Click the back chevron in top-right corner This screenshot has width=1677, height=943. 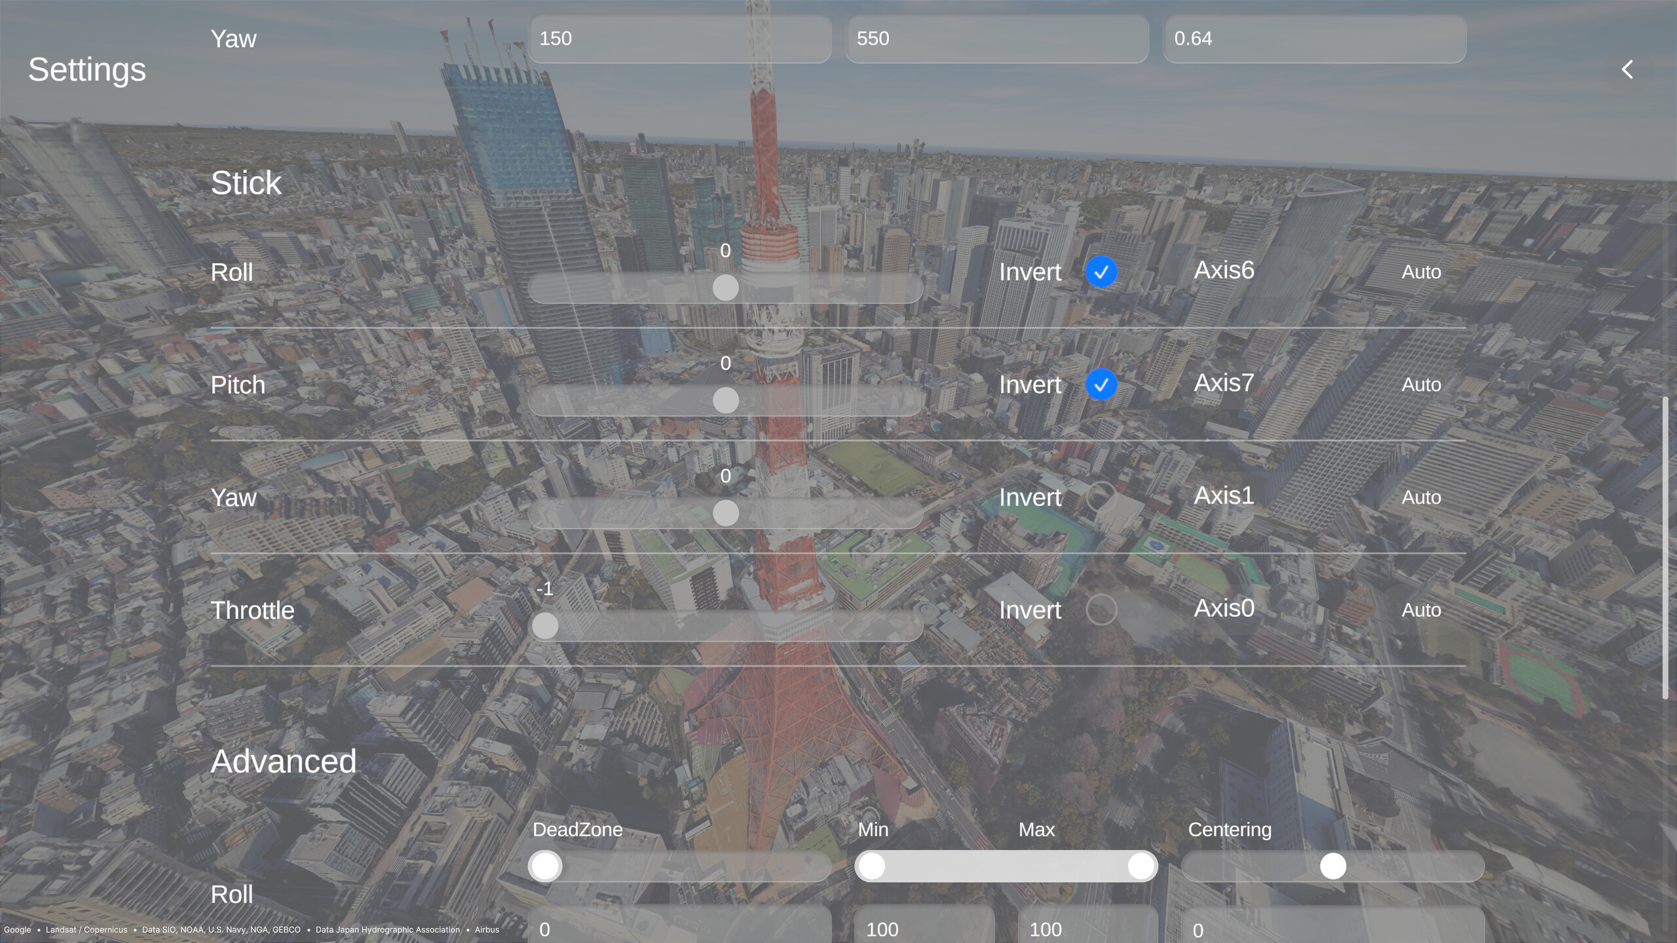click(1627, 69)
